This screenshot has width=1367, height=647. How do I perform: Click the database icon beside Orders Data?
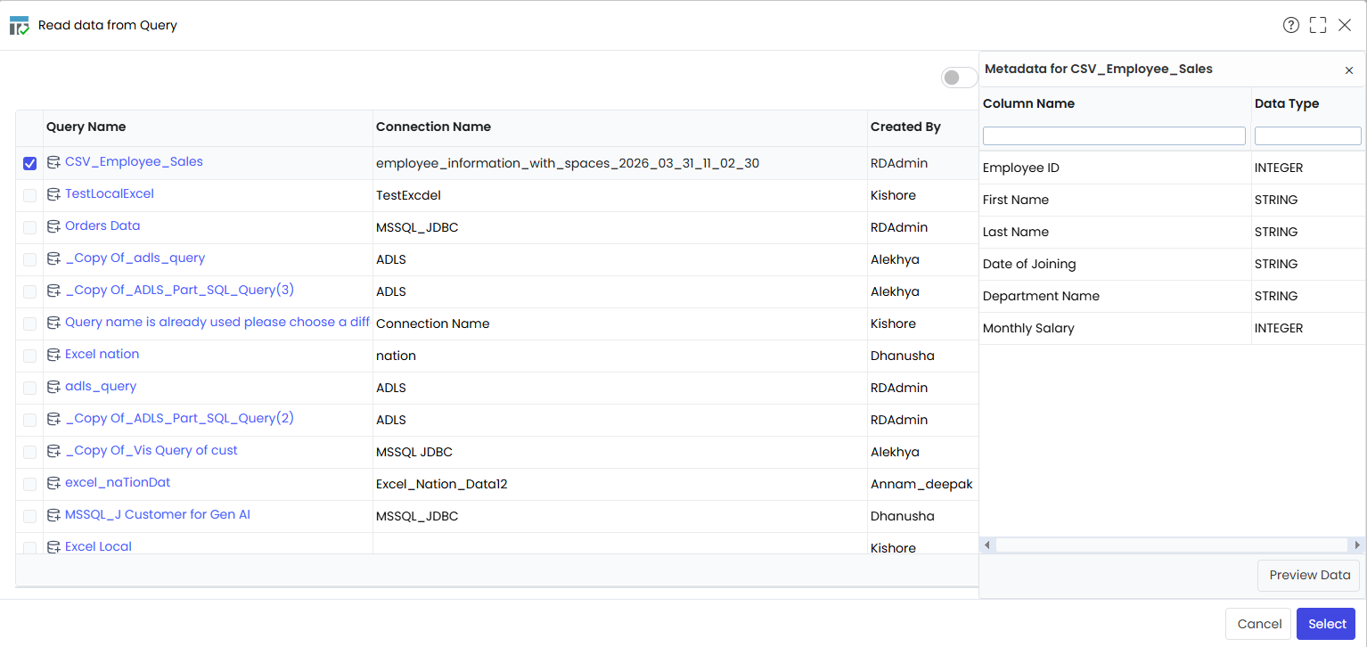53,226
